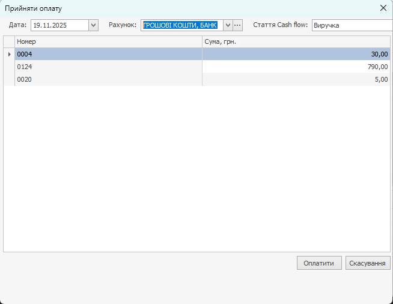Sort by the Номер column header
Viewport: 393px width, 304px height.
coord(108,41)
